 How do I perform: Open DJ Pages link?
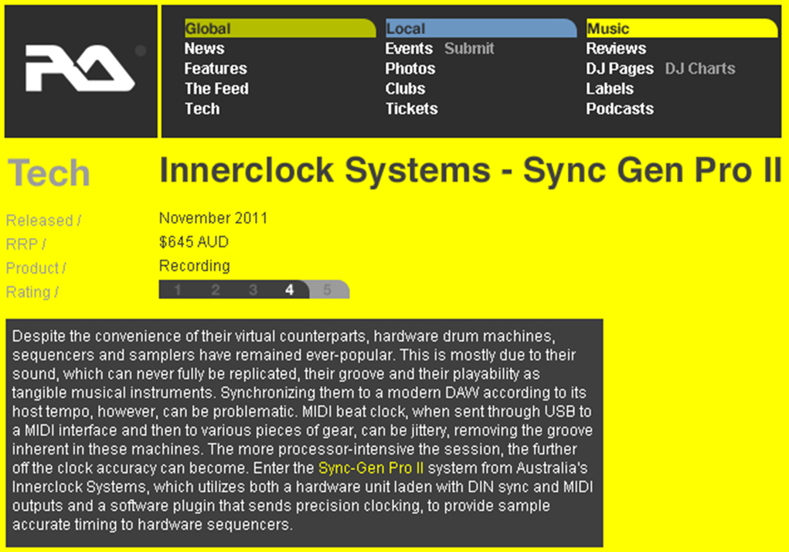click(x=620, y=69)
